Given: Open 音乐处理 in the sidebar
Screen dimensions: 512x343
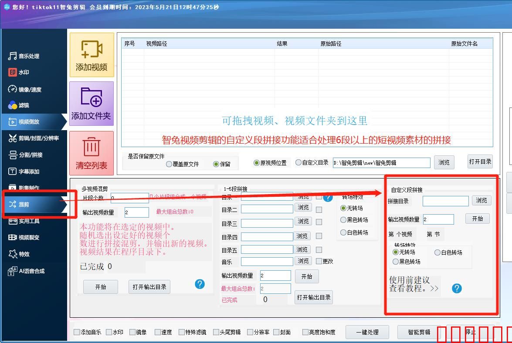Looking at the screenshot, I should (x=24, y=56).
